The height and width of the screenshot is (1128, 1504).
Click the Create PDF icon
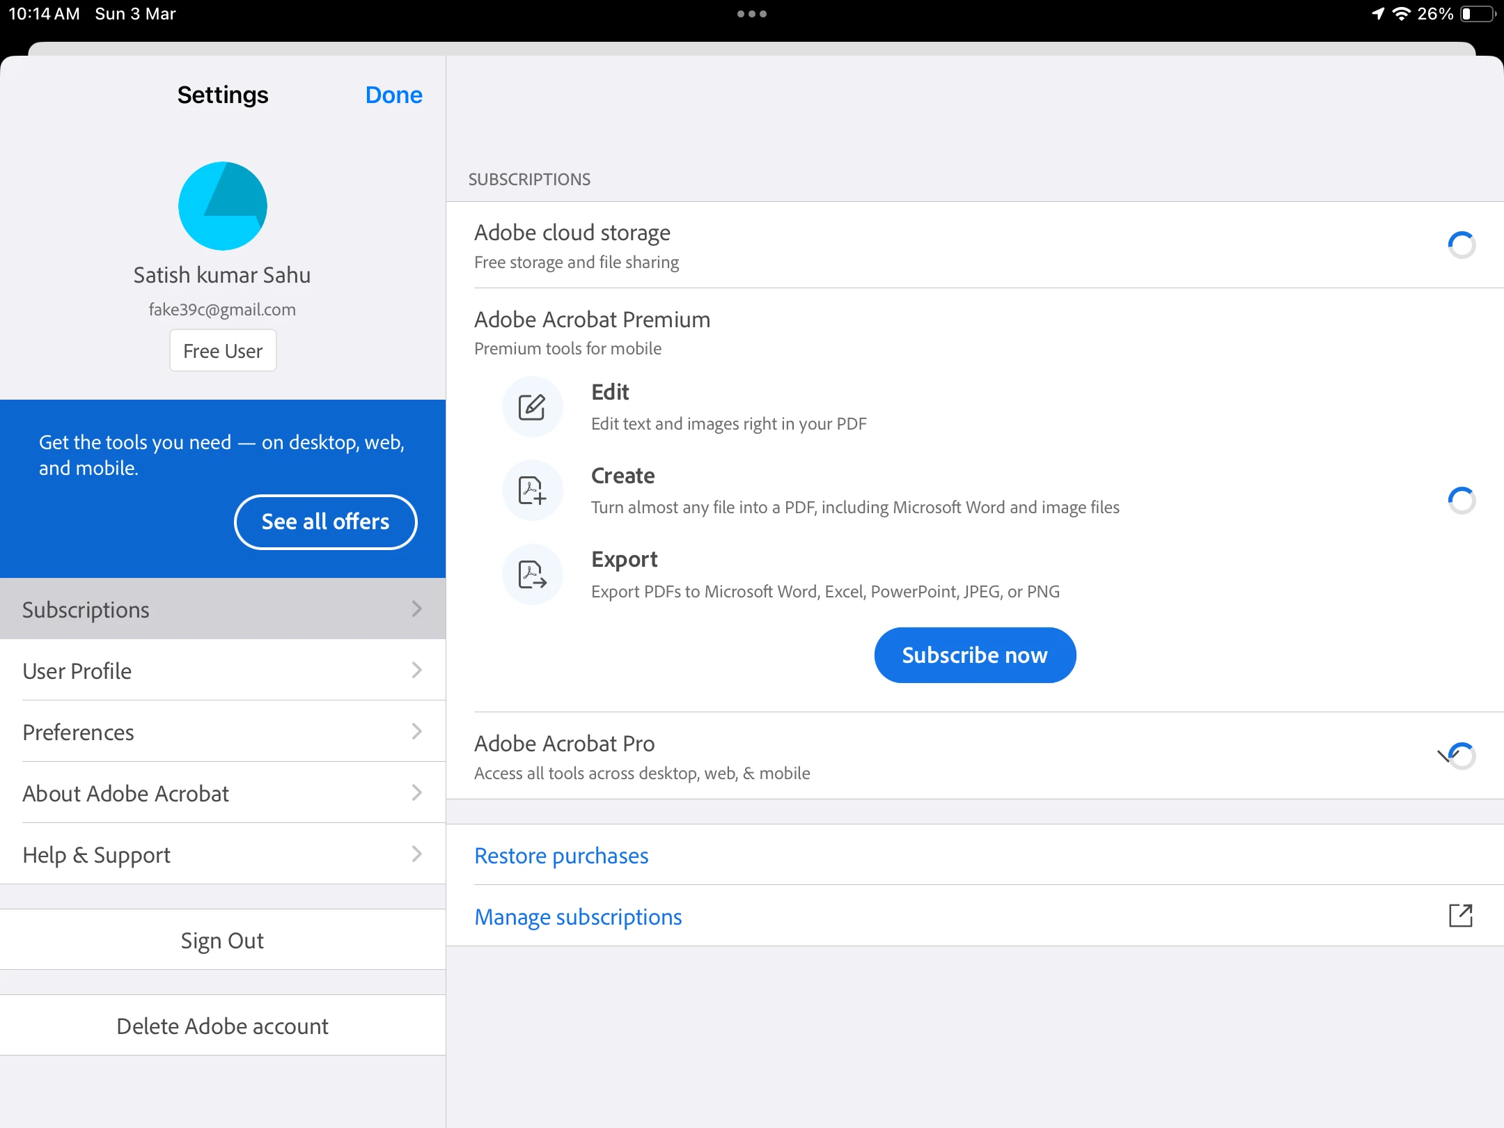(532, 491)
